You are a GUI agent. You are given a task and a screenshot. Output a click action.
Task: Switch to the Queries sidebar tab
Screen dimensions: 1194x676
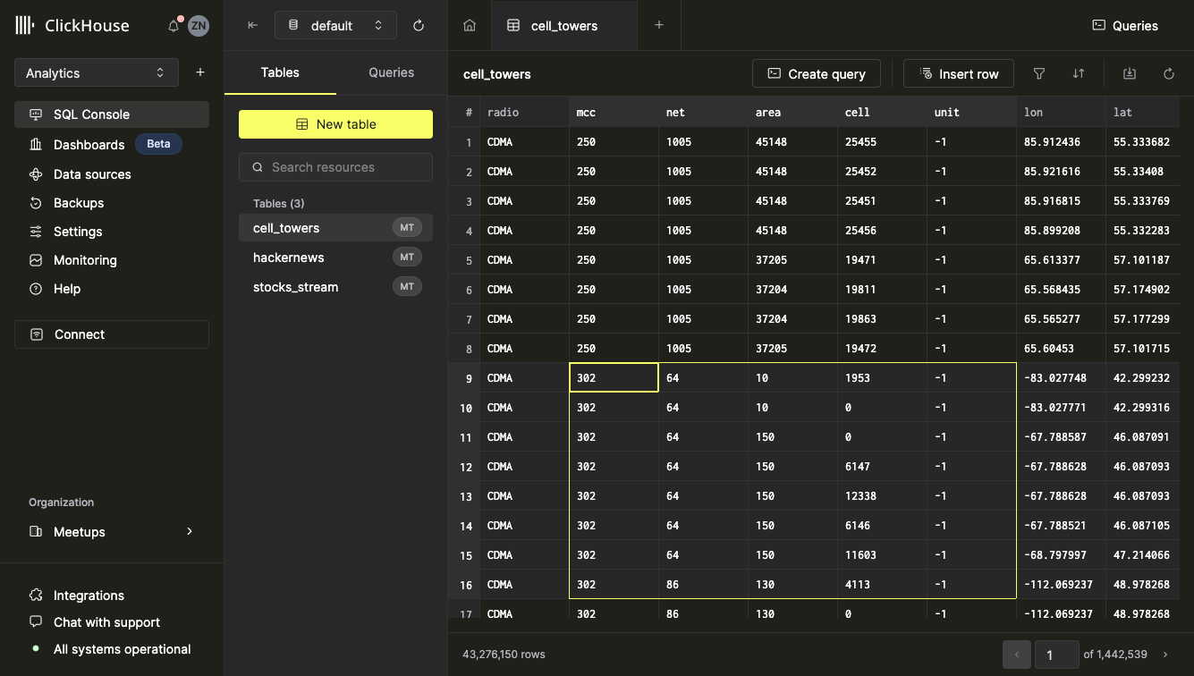pyautogui.click(x=392, y=72)
